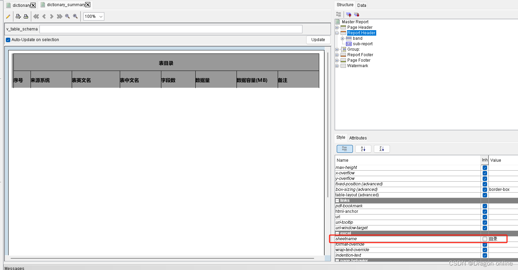Click the Group curly-brace icon in tree
Image resolution: width=518 pixels, height=270 pixels.
[344, 49]
